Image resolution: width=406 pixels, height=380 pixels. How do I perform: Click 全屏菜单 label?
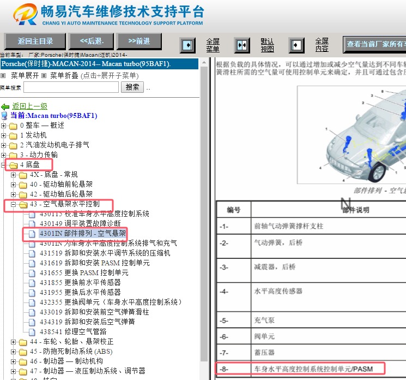[x=213, y=45]
